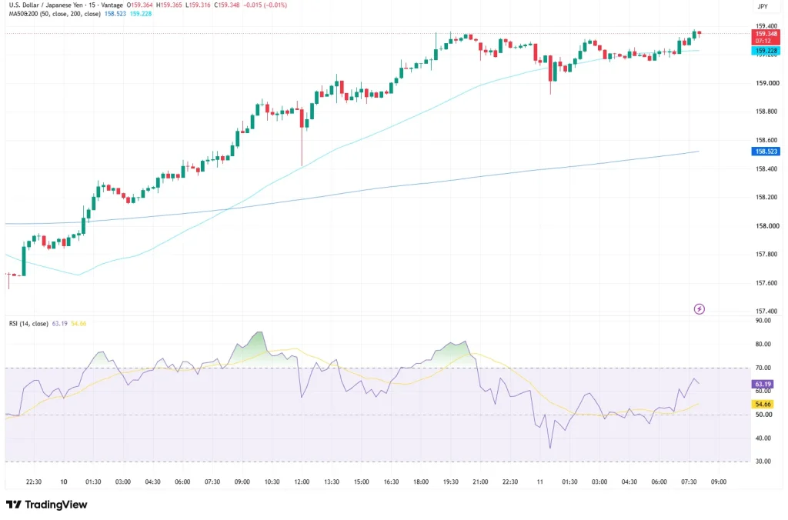788x520 pixels.
Task: Click the open value O159.364 in header
Action: tap(140, 5)
